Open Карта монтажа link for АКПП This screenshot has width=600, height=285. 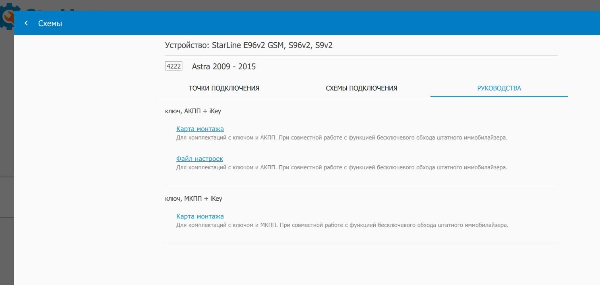[x=200, y=129]
